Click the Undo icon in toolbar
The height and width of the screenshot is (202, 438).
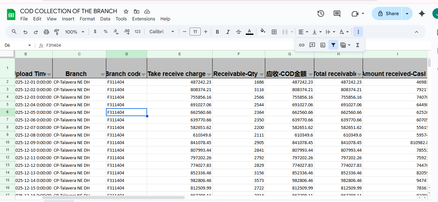click(25, 32)
